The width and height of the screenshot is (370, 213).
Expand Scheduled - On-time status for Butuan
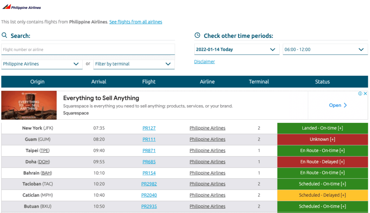(323, 207)
